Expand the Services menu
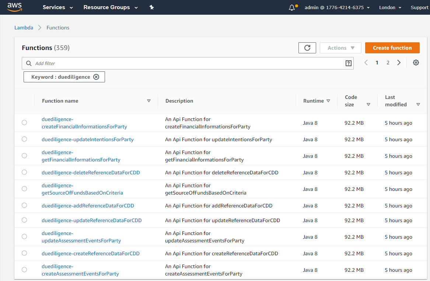Image resolution: width=430 pixels, height=281 pixels. tap(58, 7)
